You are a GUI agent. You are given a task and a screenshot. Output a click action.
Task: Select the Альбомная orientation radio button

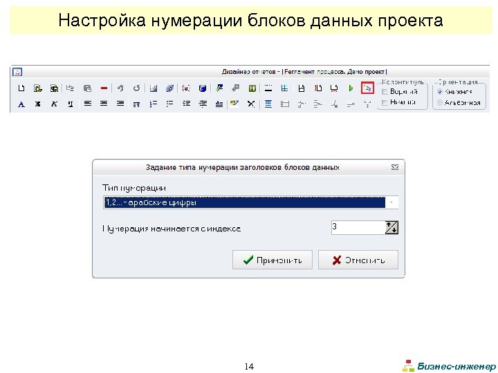[440, 102]
